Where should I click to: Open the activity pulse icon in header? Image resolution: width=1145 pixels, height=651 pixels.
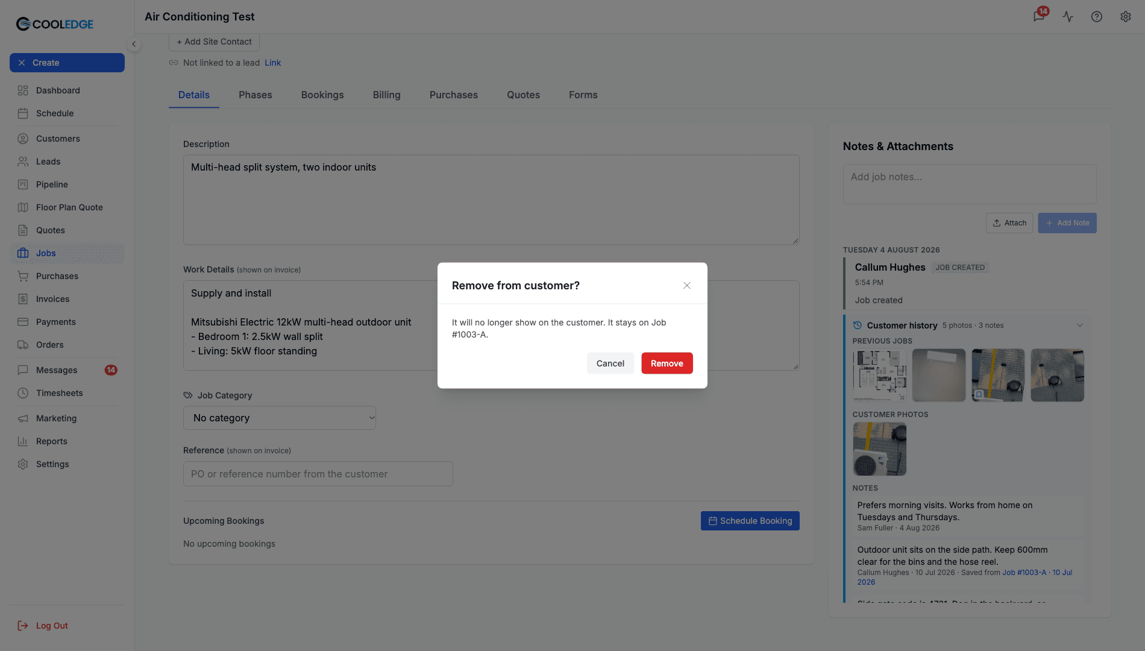[1068, 16]
